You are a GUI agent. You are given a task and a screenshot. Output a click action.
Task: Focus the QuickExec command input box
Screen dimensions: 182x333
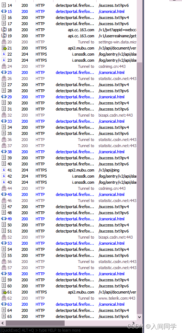coord(71,330)
